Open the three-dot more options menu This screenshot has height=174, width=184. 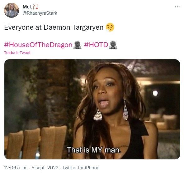tap(177, 7)
